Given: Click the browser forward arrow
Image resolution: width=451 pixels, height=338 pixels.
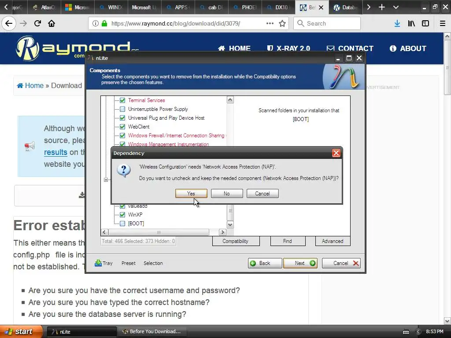Looking at the screenshot, I should 23,23.
